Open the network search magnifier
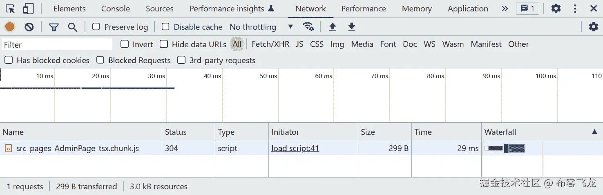Screen dimensions: 603x195 (73, 27)
